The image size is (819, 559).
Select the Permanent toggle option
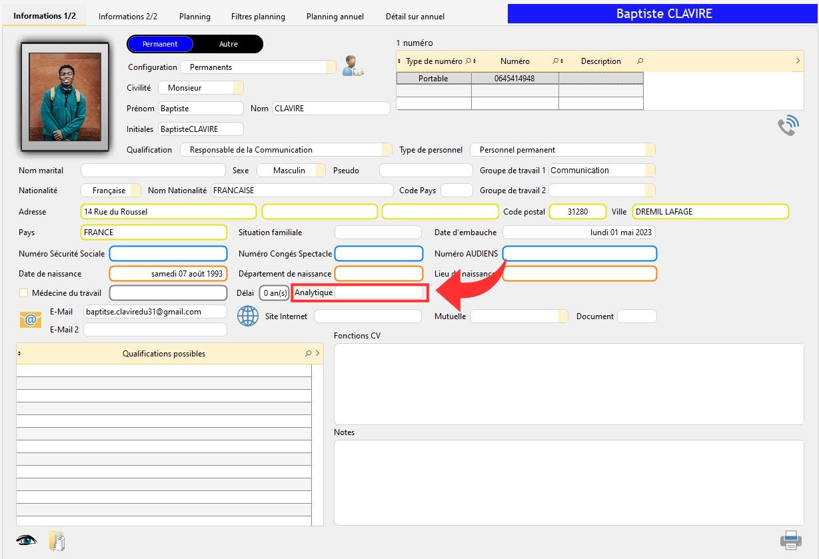tap(160, 44)
